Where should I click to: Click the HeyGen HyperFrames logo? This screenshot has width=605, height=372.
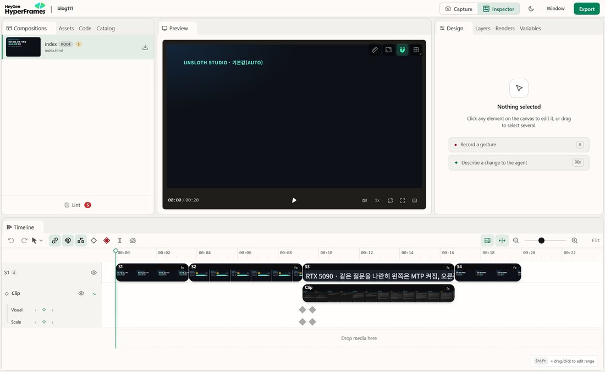pos(25,8)
